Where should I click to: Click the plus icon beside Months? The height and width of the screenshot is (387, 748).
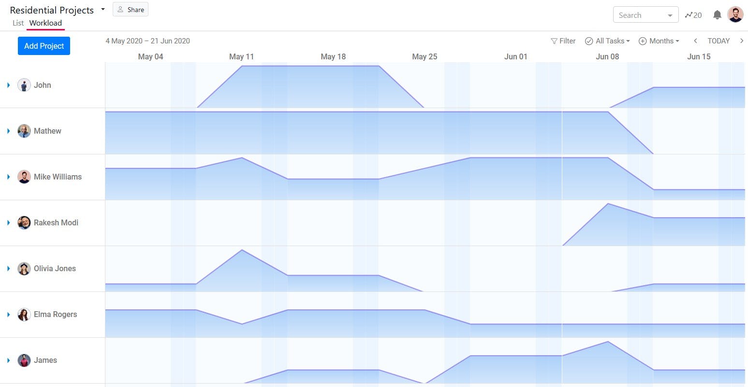coord(643,41)
